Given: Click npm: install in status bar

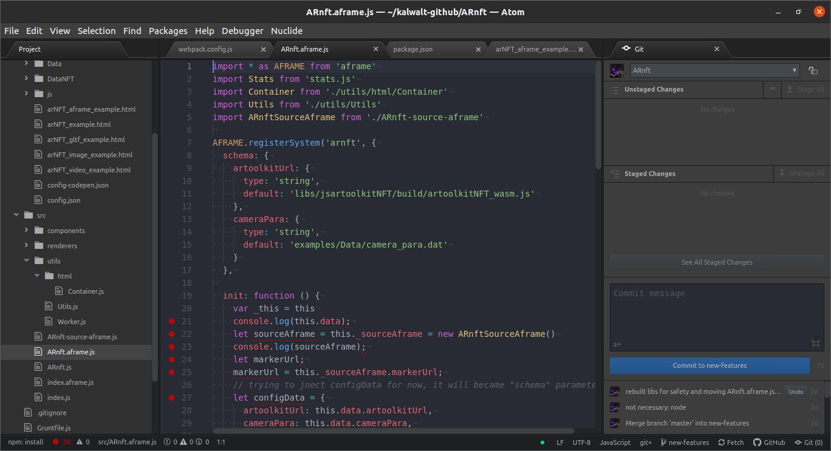Looking at the screenshot, I should [26, 442].
